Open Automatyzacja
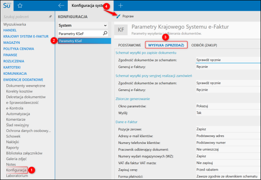Image resolution: width=261 pixels, height=180 pixels. (x=18, y=114)
